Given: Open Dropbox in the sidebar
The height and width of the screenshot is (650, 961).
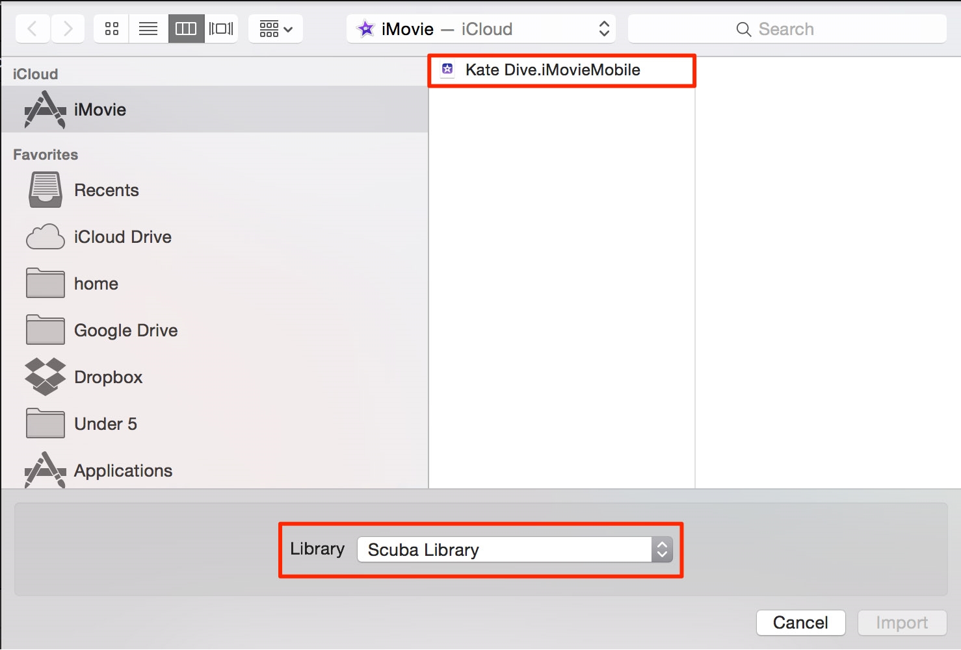Looking at the screenshot, I should tap(215, 377).
